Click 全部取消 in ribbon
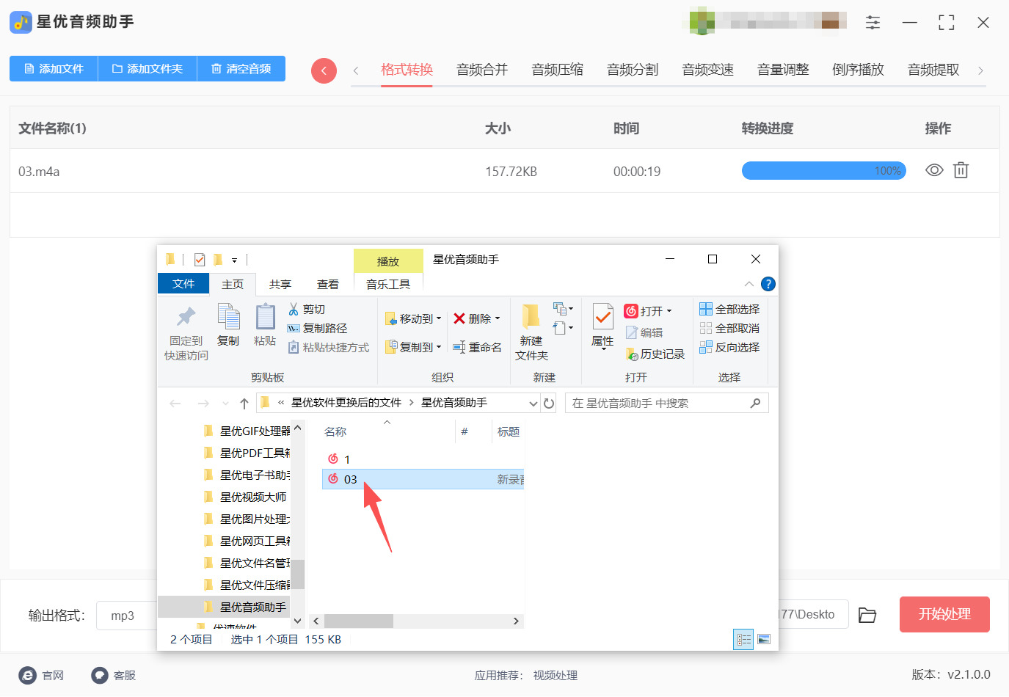The image size is (1009, 697). (x=729, y=328)
